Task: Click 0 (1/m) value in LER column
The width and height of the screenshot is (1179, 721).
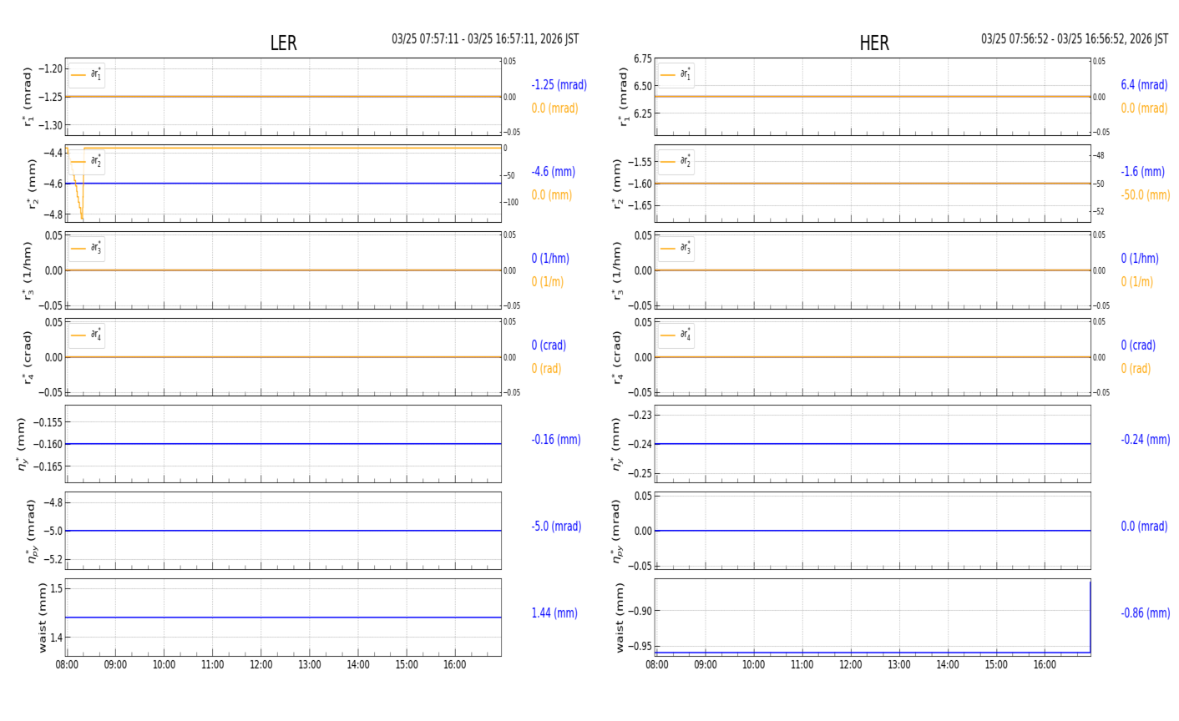Action: 548,282
